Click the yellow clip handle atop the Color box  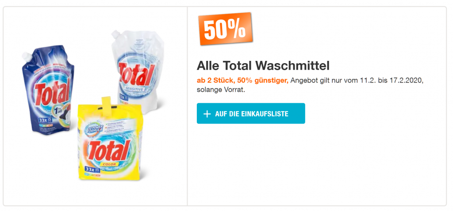point(107,104)
